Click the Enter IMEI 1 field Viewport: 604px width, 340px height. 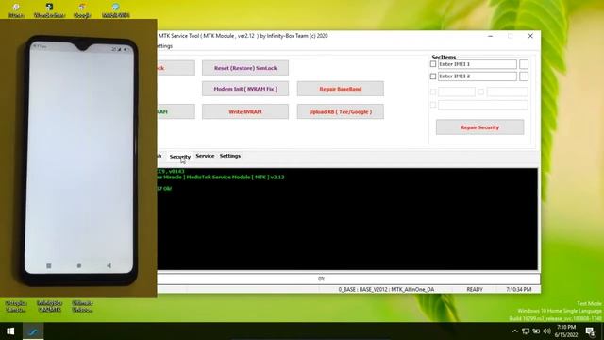(x=478, y=64)
